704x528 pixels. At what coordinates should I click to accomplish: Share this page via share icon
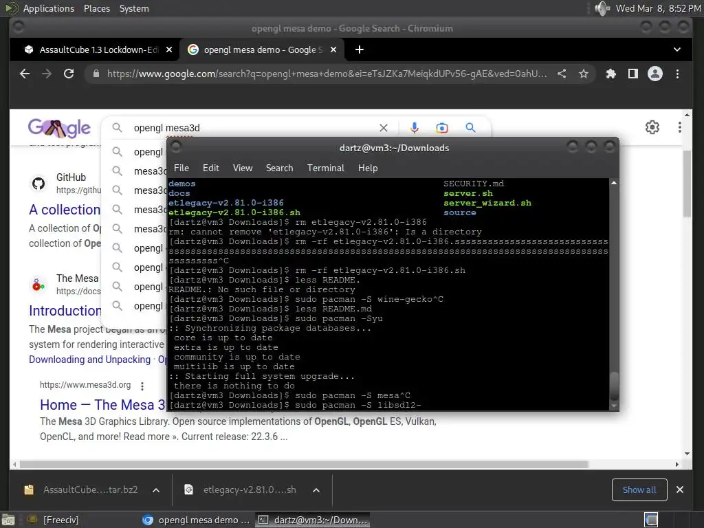tap(562, 74)
